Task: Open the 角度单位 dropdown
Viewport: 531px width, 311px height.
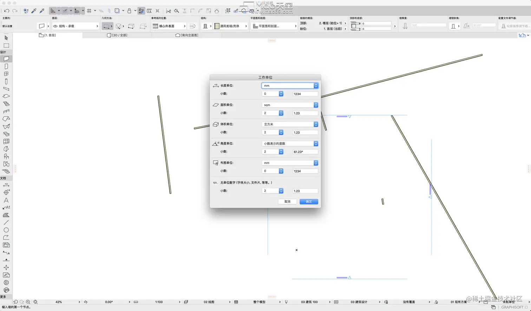Action: coord(290,143)
